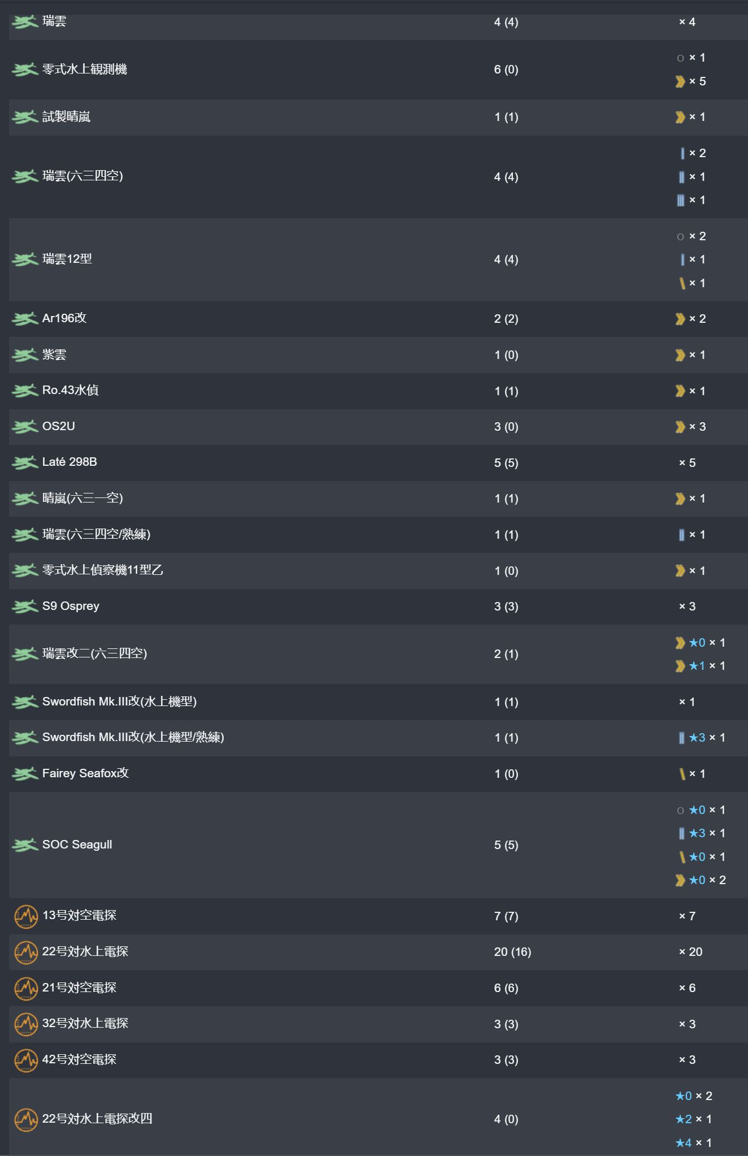The image size is (748, 1156).
Task: Select the S9 Osprey equipment row
Action: (x=378, y=607)
